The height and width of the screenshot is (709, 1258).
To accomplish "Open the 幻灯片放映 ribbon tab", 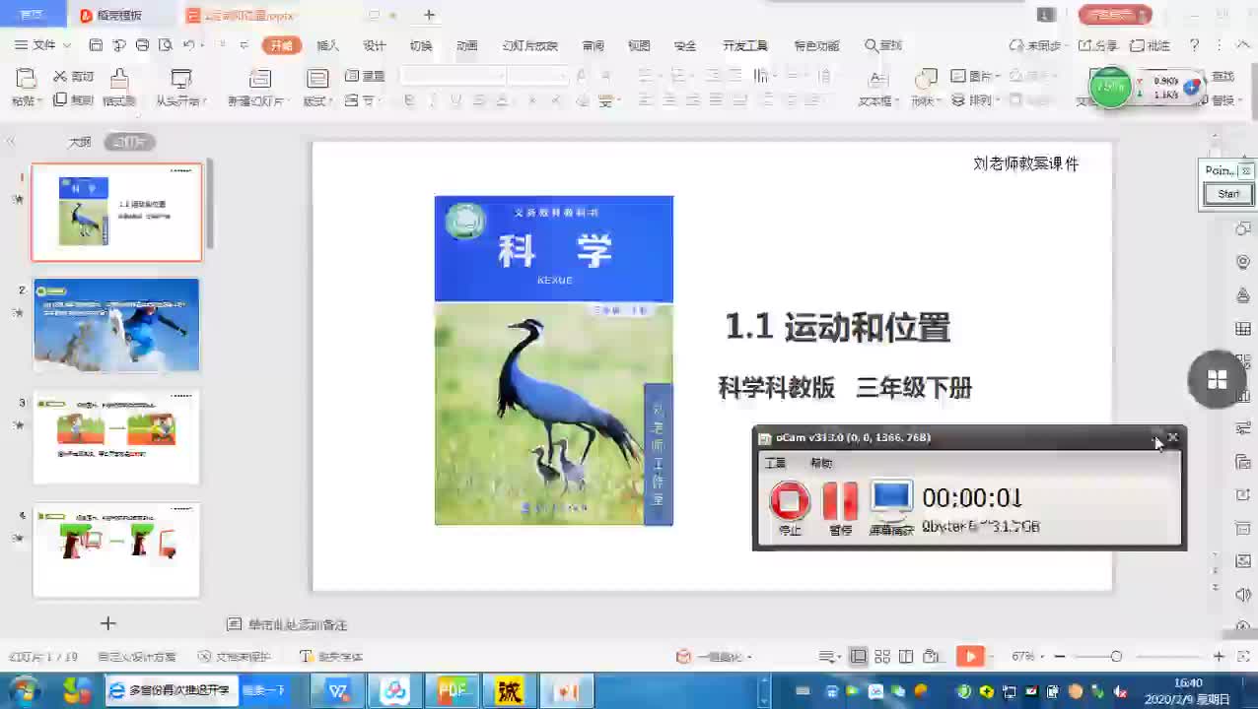I will click(530, 45).
